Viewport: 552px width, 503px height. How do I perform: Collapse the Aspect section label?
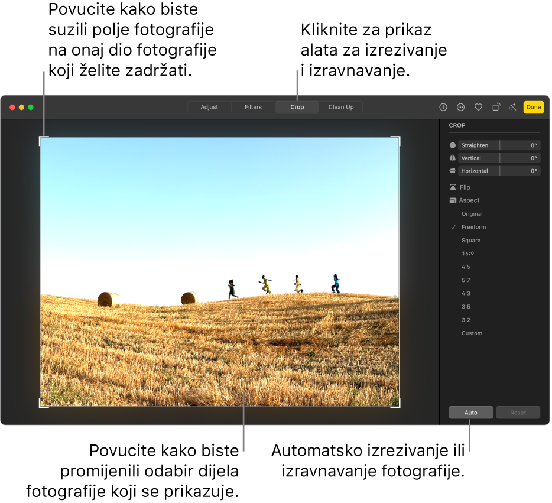[469, 200]
